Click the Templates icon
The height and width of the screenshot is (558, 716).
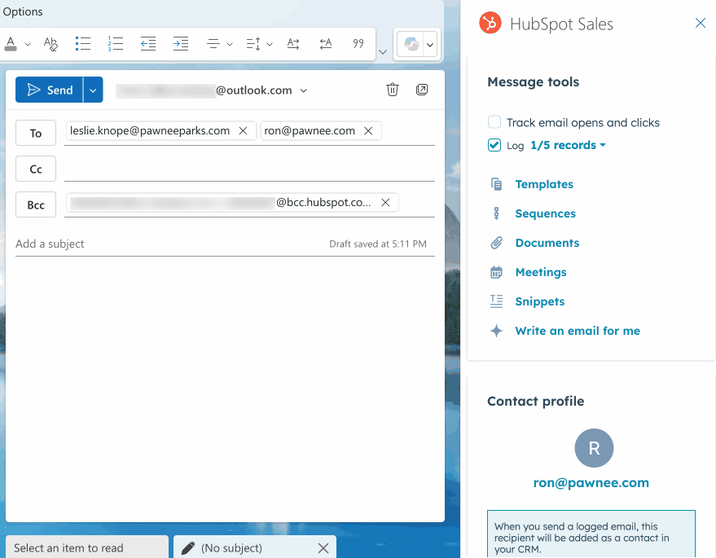tap(496, 184)
